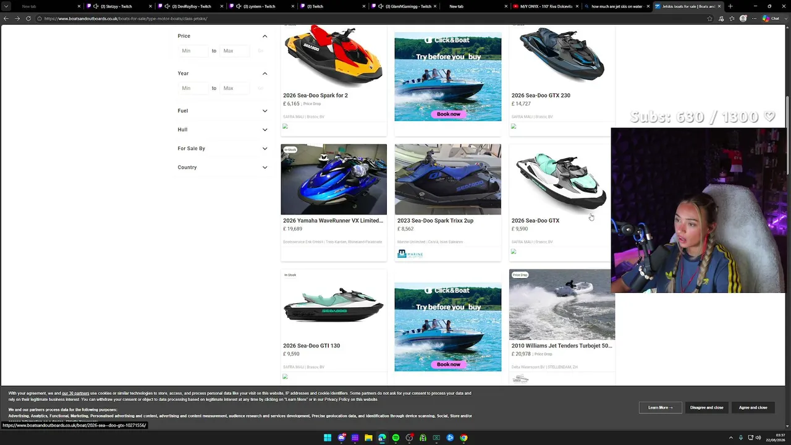Open the blue play-arrow app in taskbar
This screenshot has height=445, width=791.
click(x=450, y=438)
